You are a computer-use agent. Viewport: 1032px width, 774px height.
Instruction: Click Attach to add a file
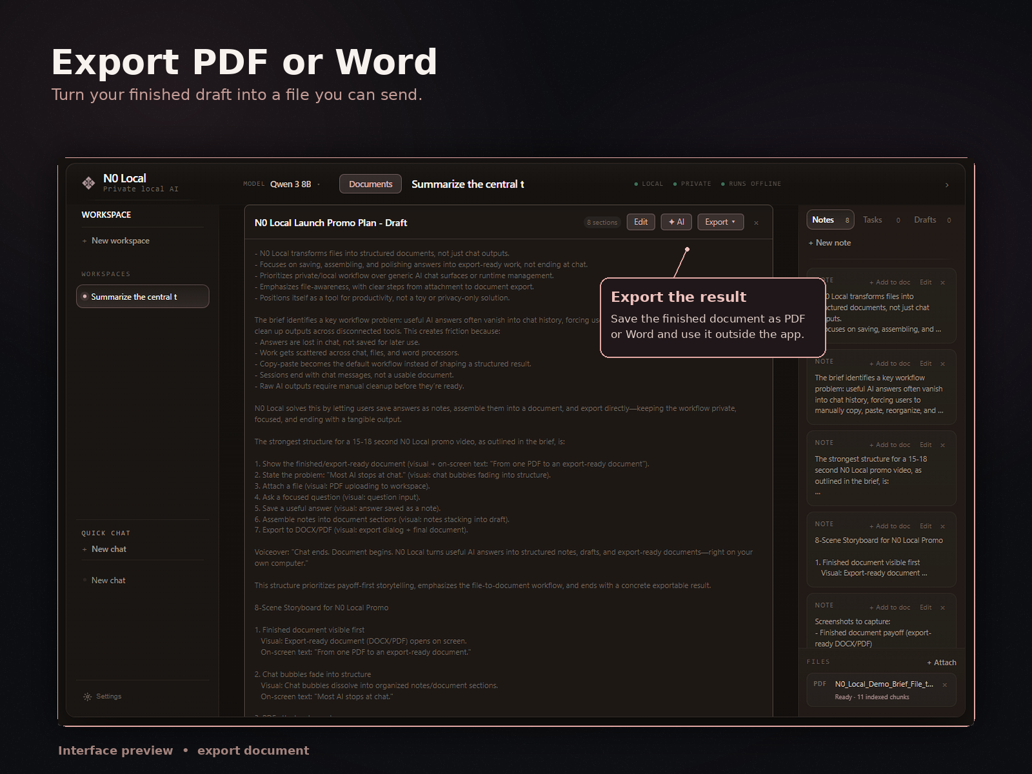click(942, 662)
